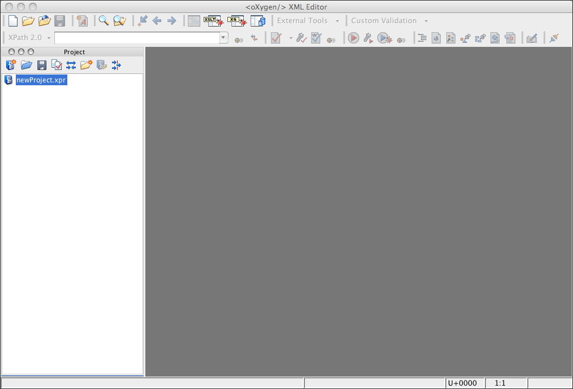Click into the XPath expression field

[137, 38]
